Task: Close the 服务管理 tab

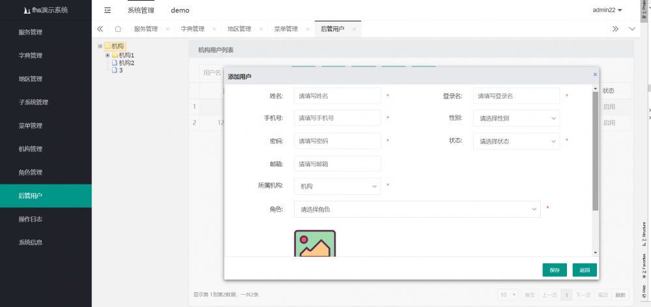Action: 167,29
